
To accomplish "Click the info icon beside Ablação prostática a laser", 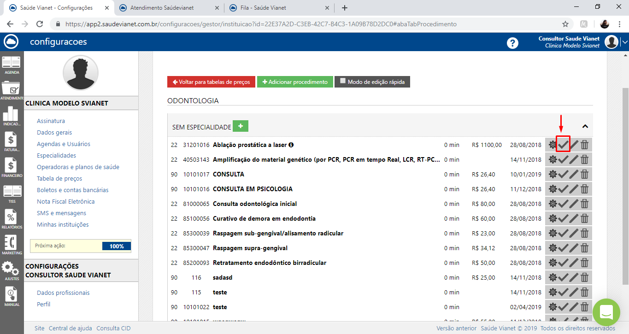I will click(291, 145).
